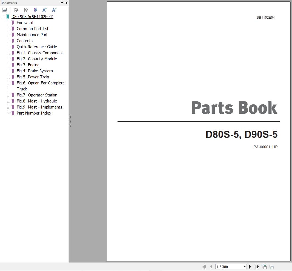Expand Fig.4 Brake System bookmark

pyautogui.click(x=8, y=71)
